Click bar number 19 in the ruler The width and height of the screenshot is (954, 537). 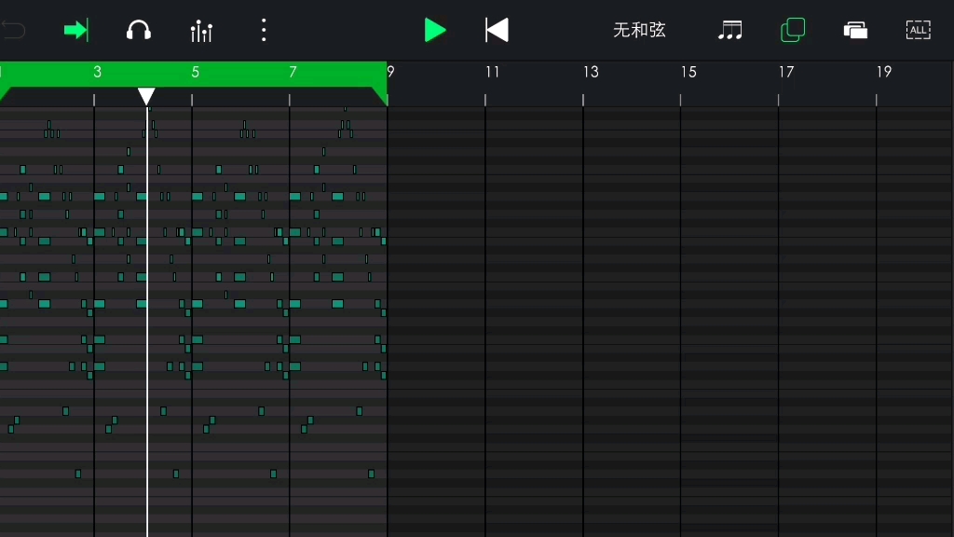tap(884, 72)
